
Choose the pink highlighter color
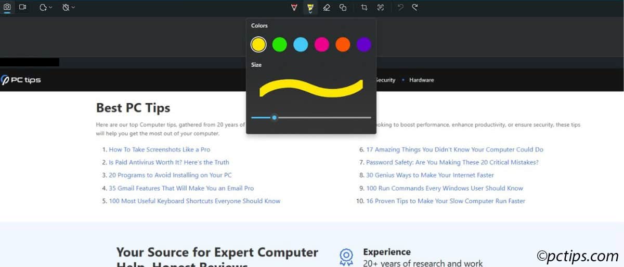point(322,45)
